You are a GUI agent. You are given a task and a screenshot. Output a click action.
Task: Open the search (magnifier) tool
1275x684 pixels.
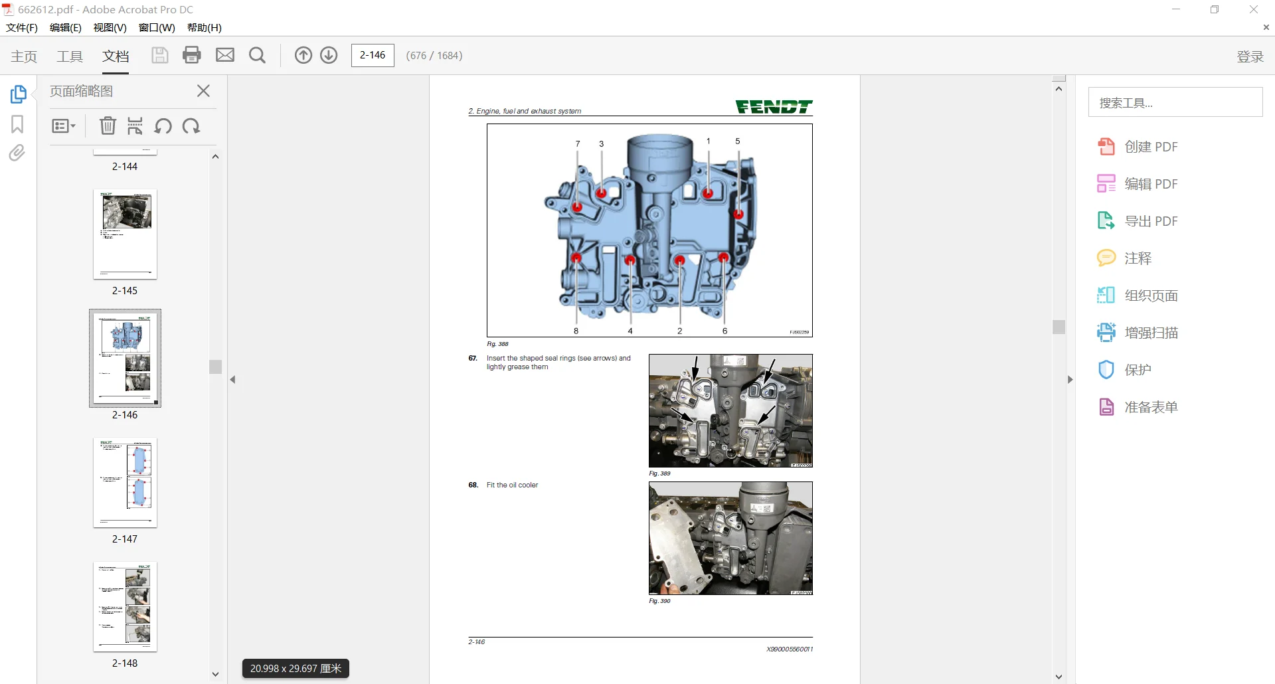coord(257,54)
